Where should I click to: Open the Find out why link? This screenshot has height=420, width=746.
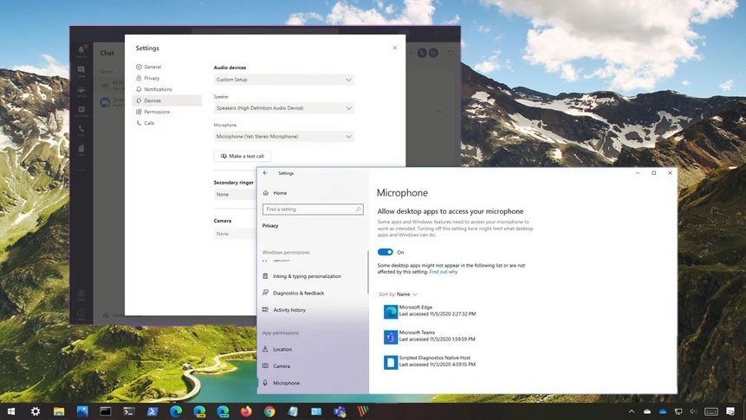point(443,272)
